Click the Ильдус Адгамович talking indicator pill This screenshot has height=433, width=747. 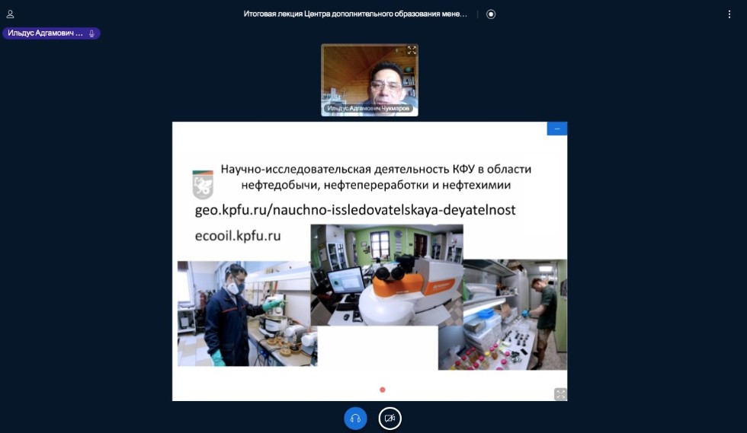point(50,33)
